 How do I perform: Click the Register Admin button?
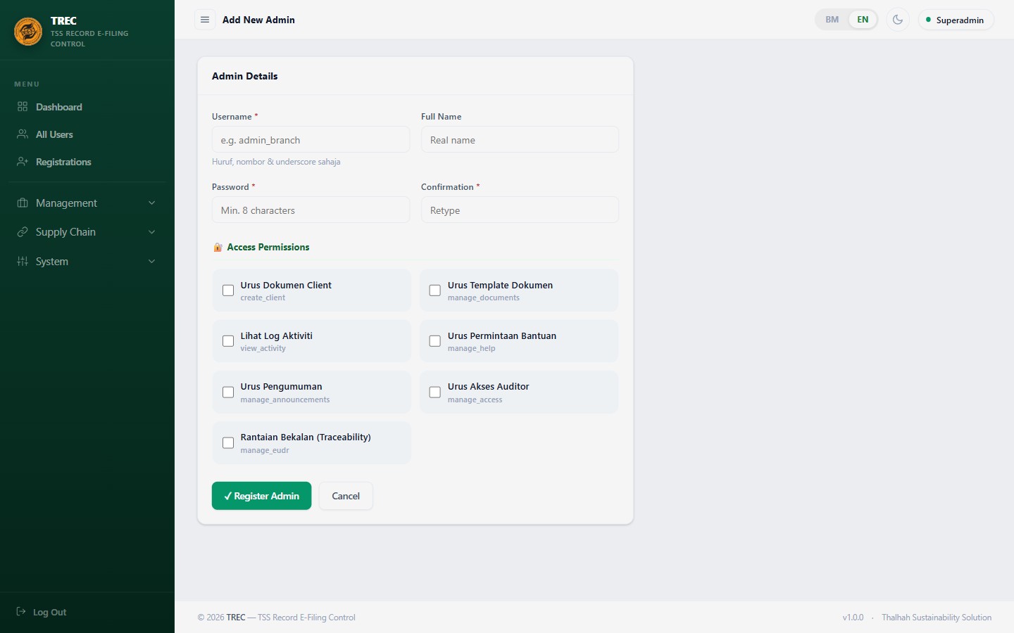(261, 496)
